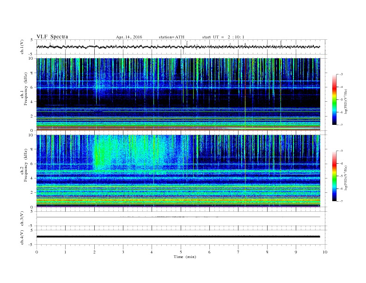Click the 'station=ATH' label
The width and height of the screenshot is (366, 283).
(x=171, y=37)
